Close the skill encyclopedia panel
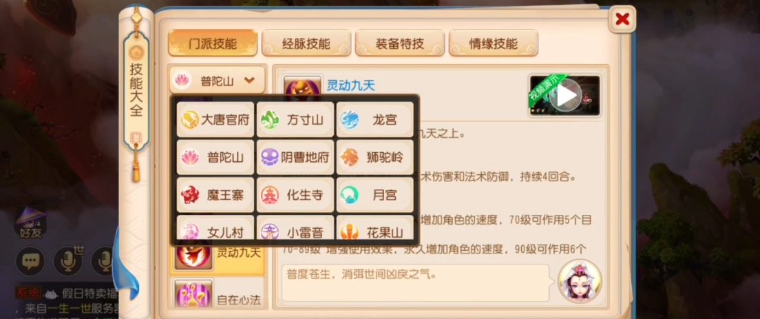This screenshot has height=319, width=760. click(x=622, y=19)
